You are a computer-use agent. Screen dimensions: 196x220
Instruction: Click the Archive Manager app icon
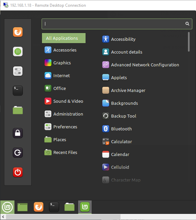coord(106,90)
